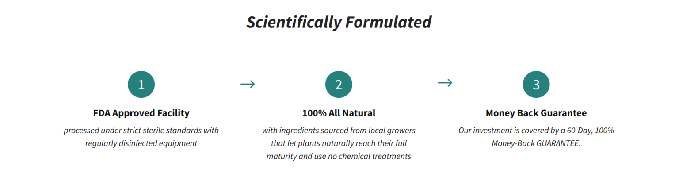Click the "processed under strict sterile standards" line
Screen dimensions: 679x181
tap(141, 131)
